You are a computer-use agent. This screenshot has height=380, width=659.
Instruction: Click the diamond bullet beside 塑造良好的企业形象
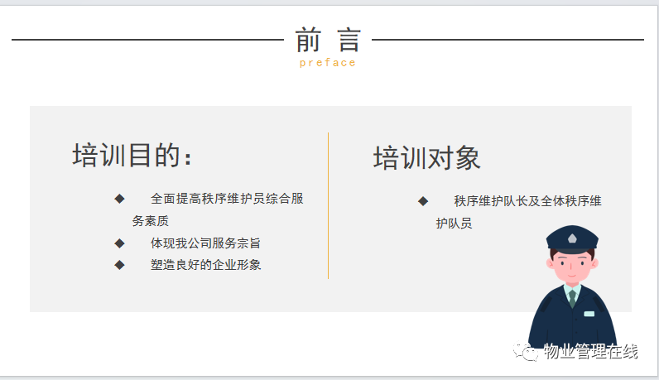coord(119,265)
